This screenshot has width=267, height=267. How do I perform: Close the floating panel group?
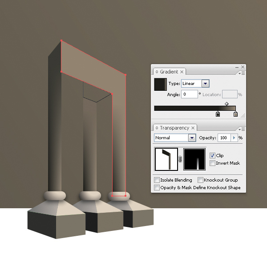tap(243, 67)
